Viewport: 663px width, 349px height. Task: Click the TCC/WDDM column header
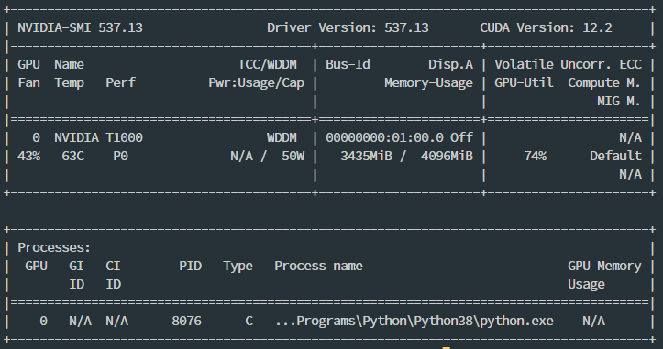(x=267, y=65)
